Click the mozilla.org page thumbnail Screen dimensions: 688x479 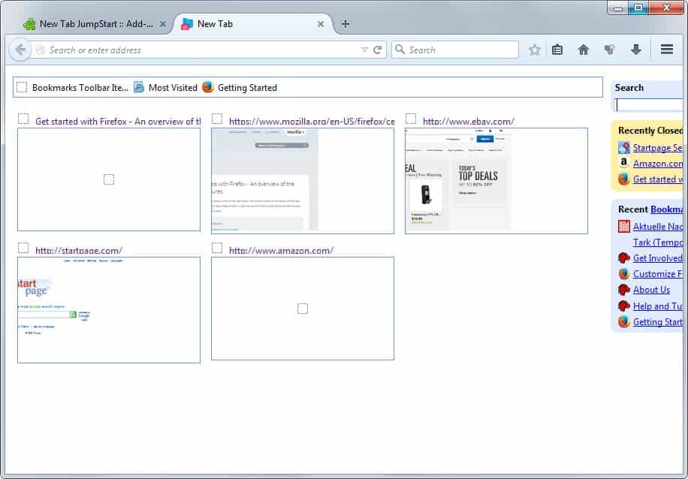(x=303, y=181)
